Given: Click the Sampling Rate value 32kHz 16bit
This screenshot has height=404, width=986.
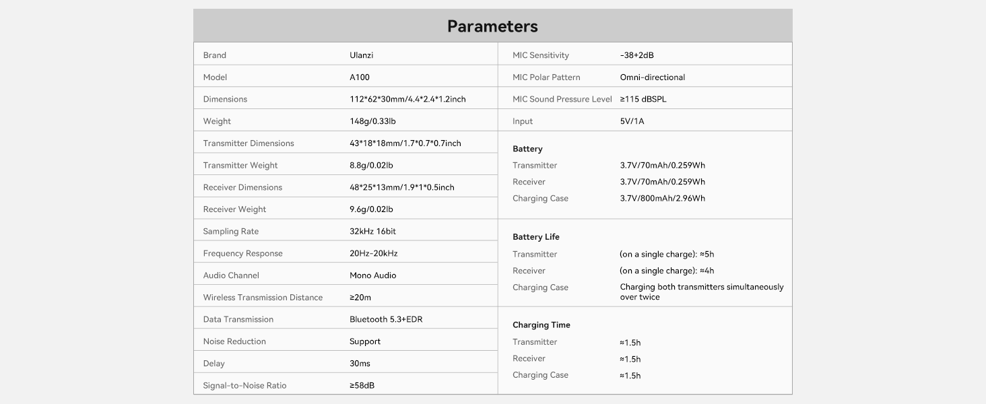Looking at the screenshot, I should click(372, 232).
